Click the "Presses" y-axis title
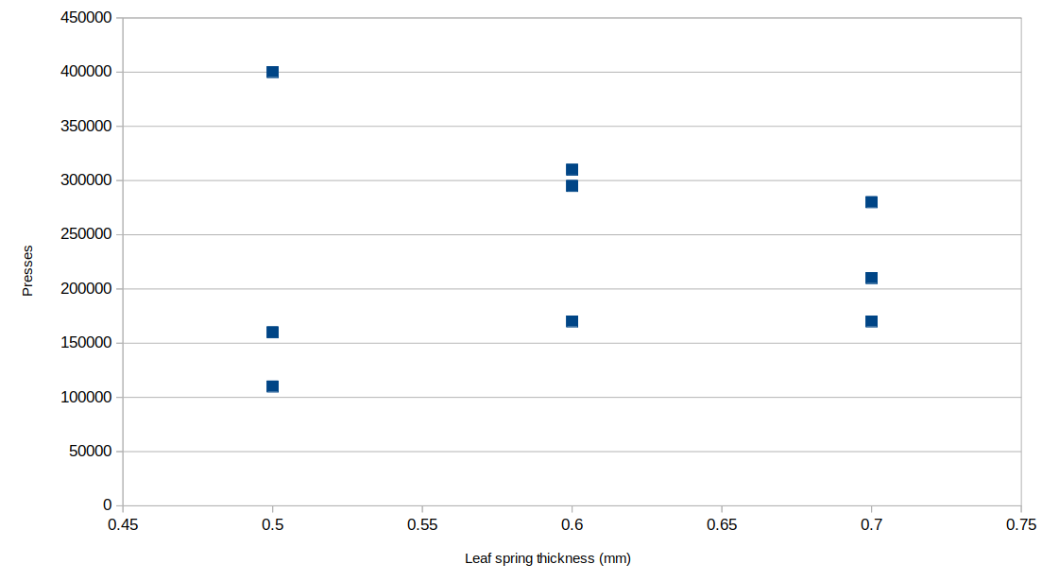This screenshot has height=581, width=1042. point(28,270)
